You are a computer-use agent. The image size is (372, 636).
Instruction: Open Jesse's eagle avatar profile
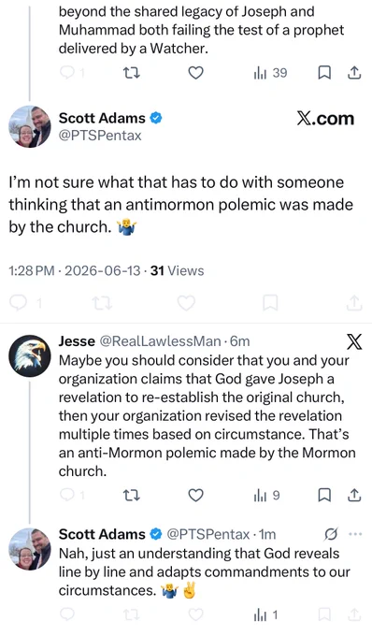30,355
